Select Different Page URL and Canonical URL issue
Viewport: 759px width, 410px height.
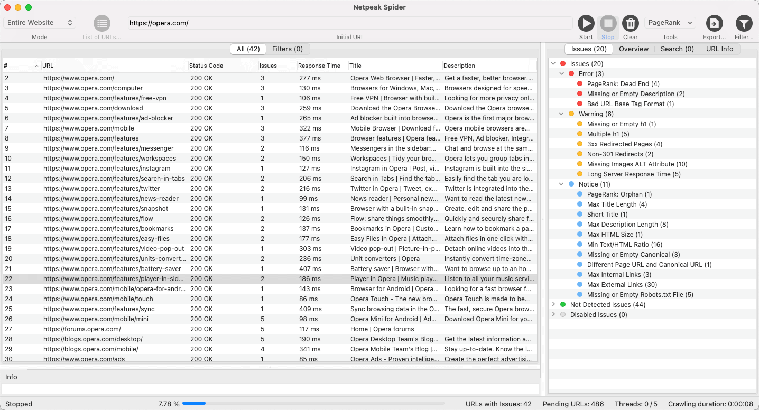coord(650,265)
